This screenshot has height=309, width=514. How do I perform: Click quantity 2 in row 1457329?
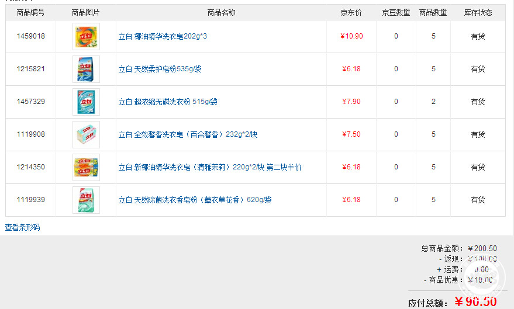433,102
